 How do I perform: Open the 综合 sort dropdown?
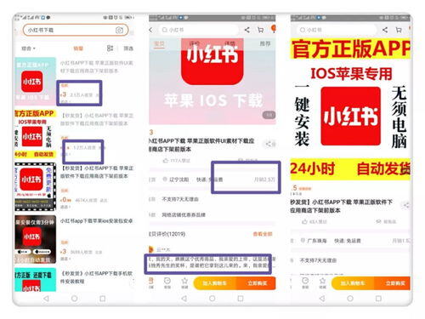pyautogui.click(x=28, y=48)
